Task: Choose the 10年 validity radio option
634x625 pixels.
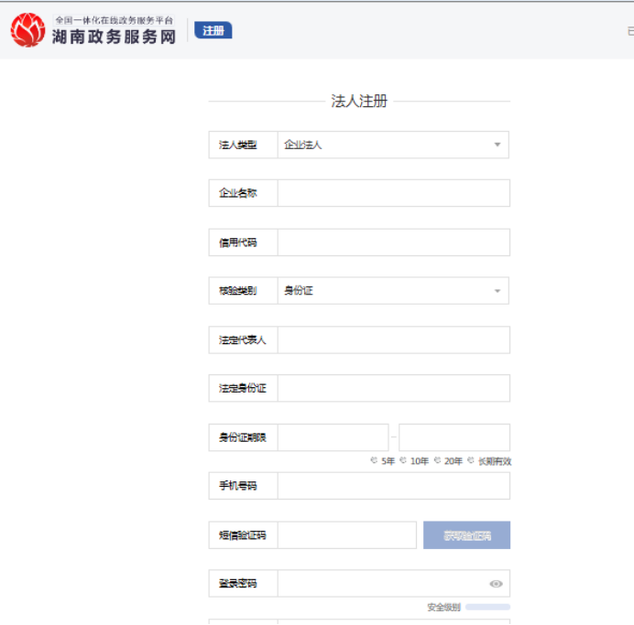Action: pyautogui.click(x=404, y=461)
